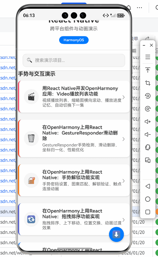This screenshot has width=158, height=257.
Task: Focus the 搜索演示项目 search field
Action: (74, 60)
